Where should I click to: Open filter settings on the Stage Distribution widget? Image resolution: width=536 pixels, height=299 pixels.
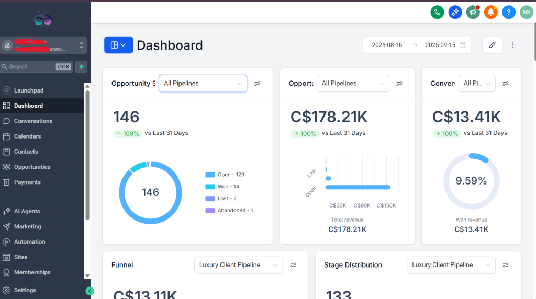pos(506,265)
